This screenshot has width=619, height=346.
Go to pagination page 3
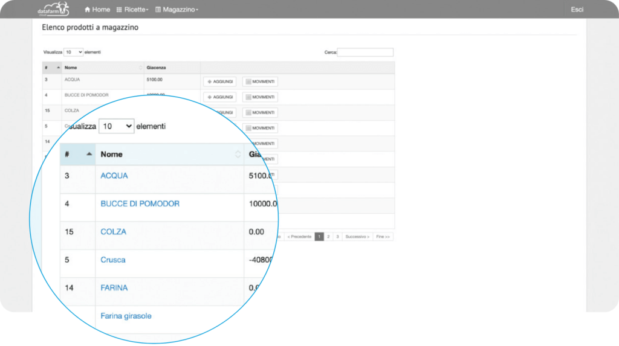[x=337, y=237]
